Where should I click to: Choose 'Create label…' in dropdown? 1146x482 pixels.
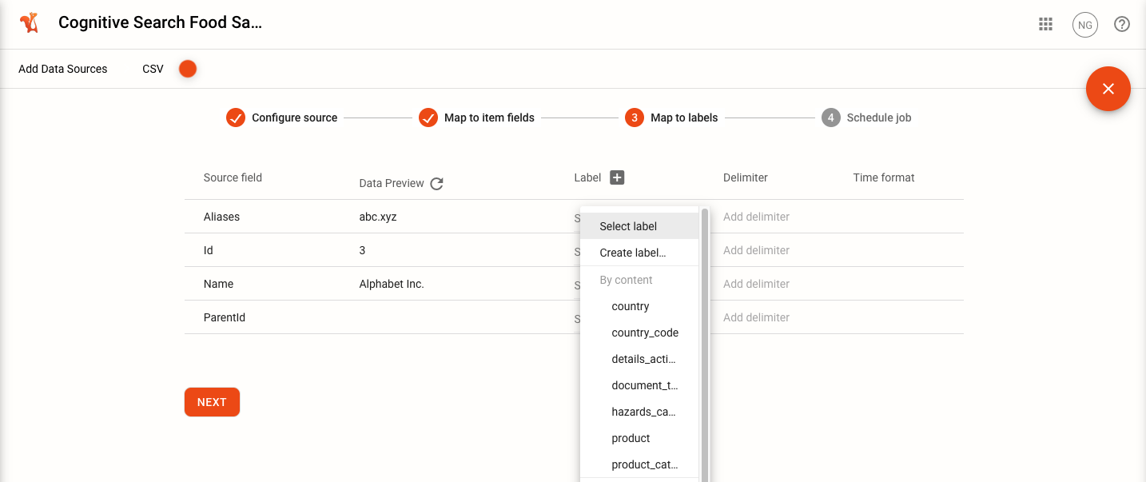(x=639, y=253)
